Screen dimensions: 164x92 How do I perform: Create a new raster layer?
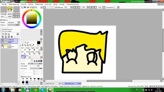[3, 34]
